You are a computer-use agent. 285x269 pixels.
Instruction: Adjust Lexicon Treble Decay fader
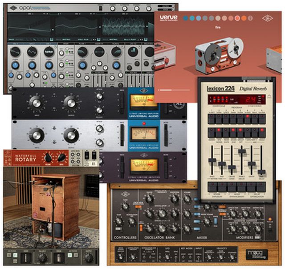pos(242,151)
